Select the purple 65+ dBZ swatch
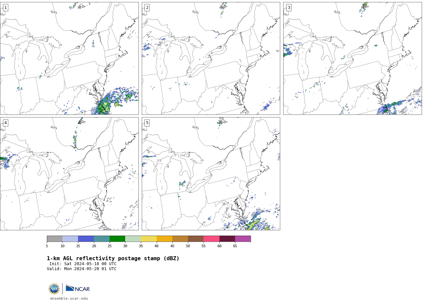 [243, 239]
